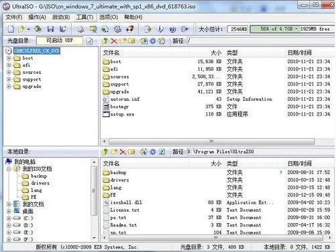Click the Up folder arrow in local pane
This screenshot has height=252, width=336.
coord(105,152)
